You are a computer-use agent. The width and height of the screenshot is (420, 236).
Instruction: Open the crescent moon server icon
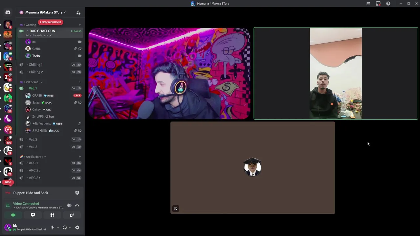pyautogui.click(x=8, y=88)
